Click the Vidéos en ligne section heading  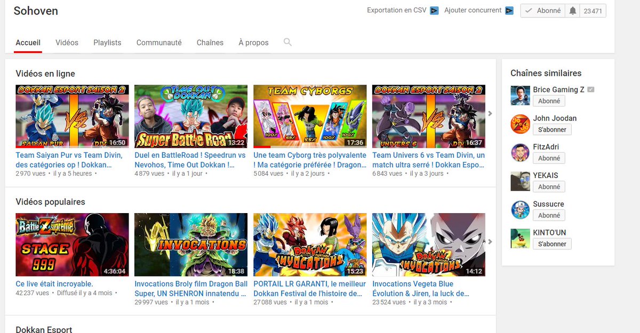point(45,74)
